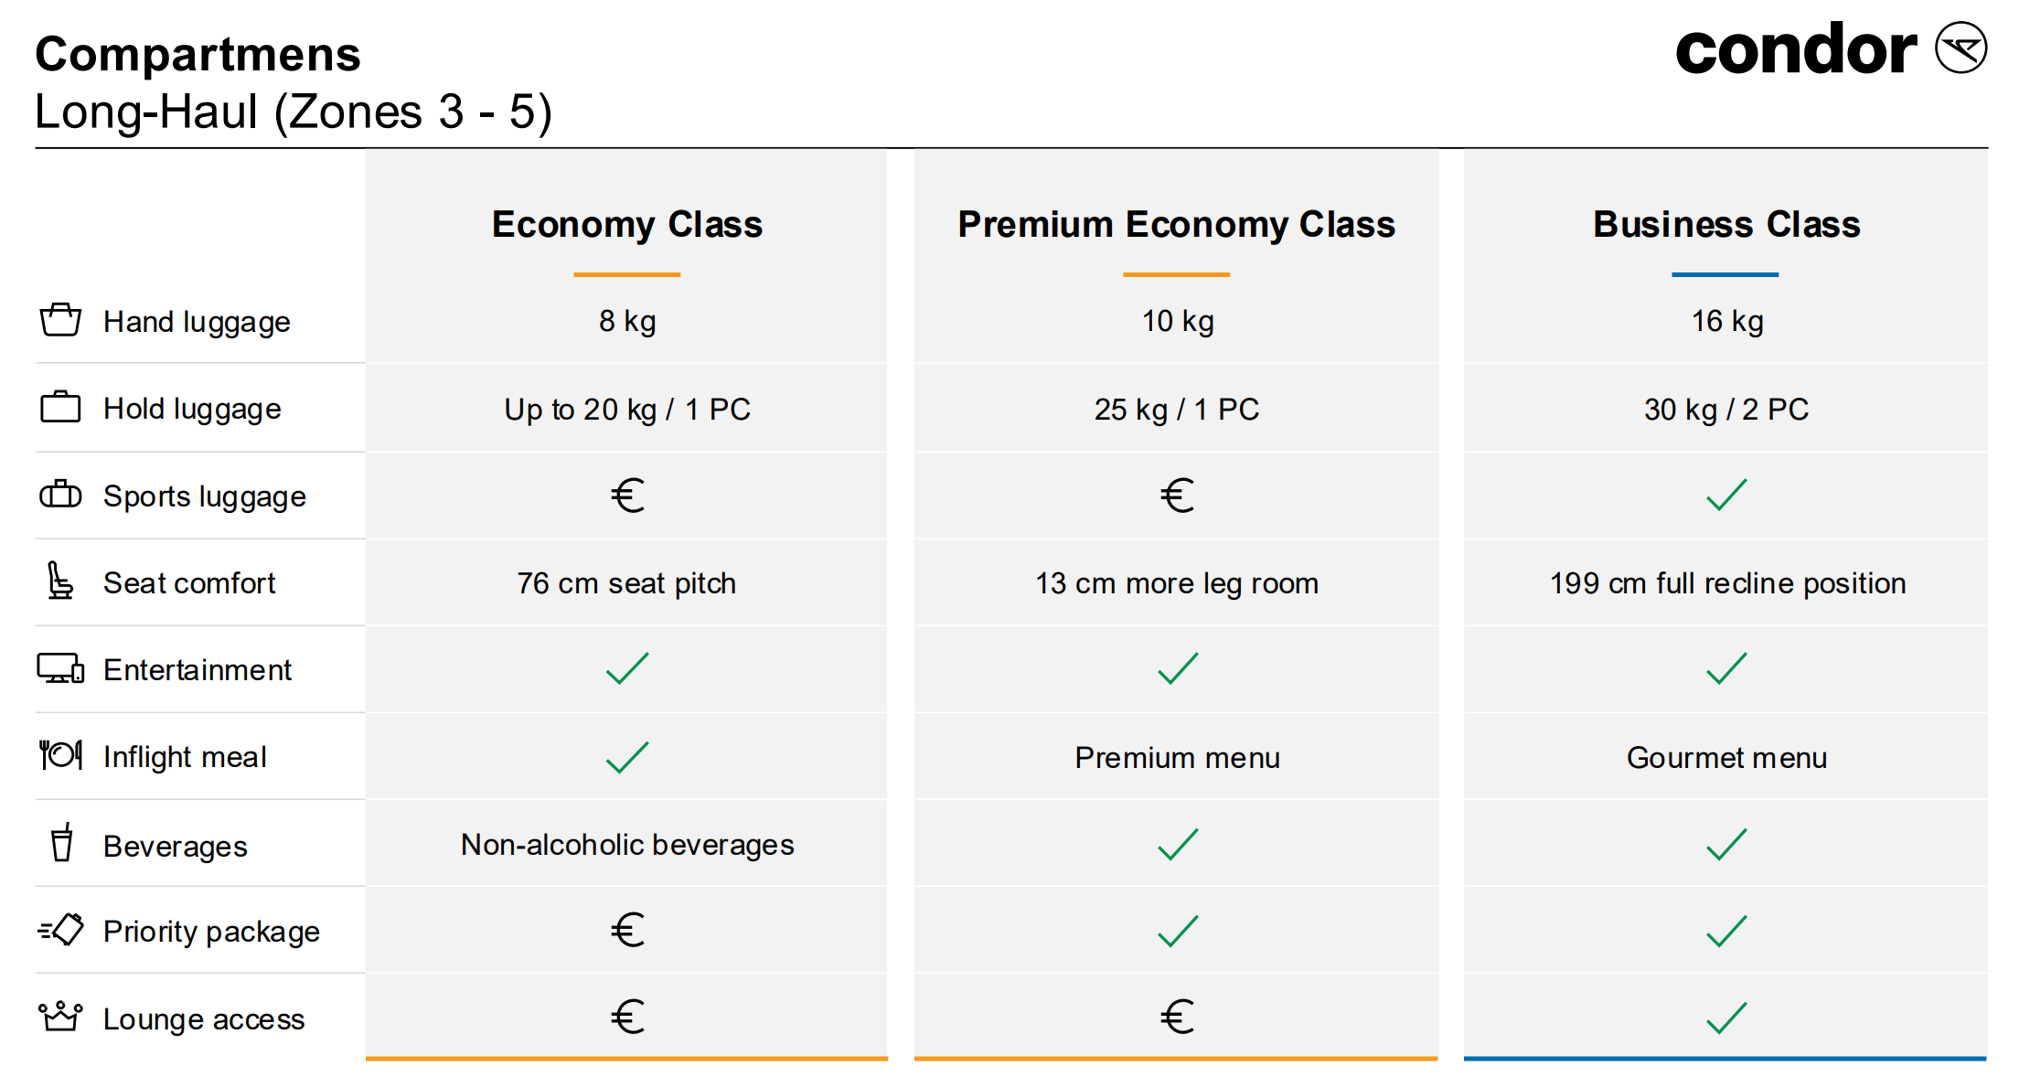Click the Premium Economy Class header

[1176, 224]
